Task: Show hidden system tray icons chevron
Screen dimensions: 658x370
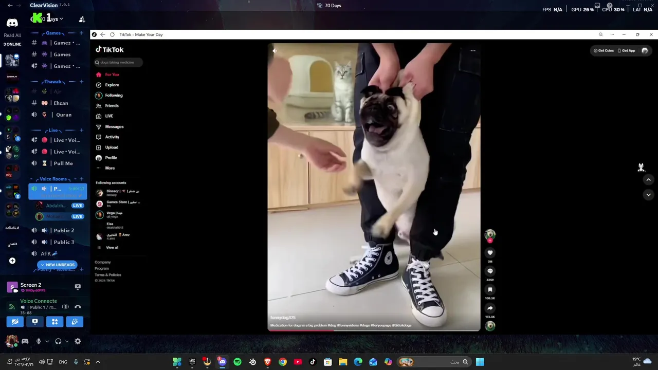Action: point(98,362)
